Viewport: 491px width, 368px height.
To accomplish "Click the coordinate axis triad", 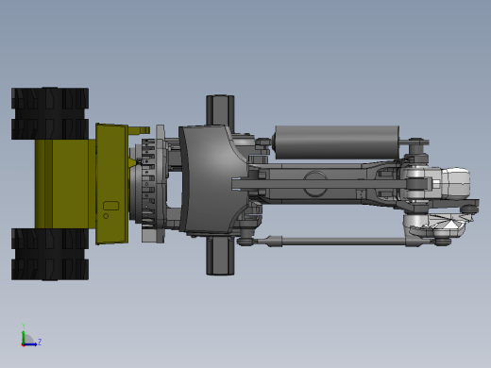I will point(31,336).
